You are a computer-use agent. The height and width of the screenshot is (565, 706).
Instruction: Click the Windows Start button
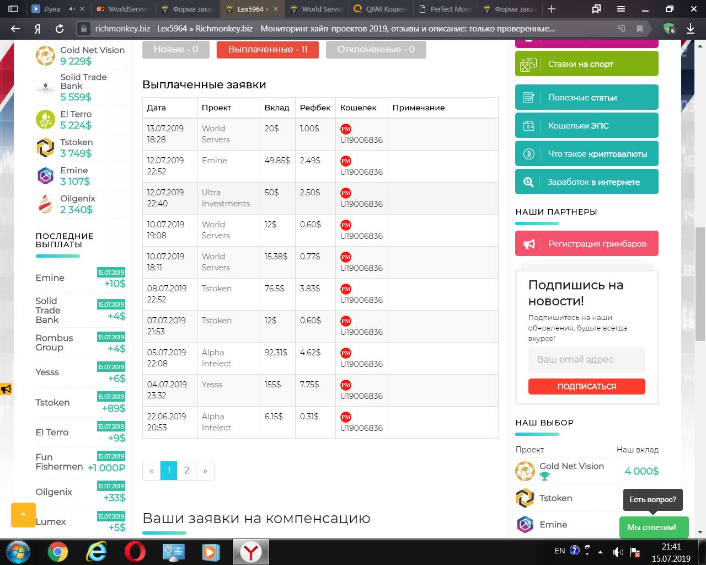pos(18,551)
